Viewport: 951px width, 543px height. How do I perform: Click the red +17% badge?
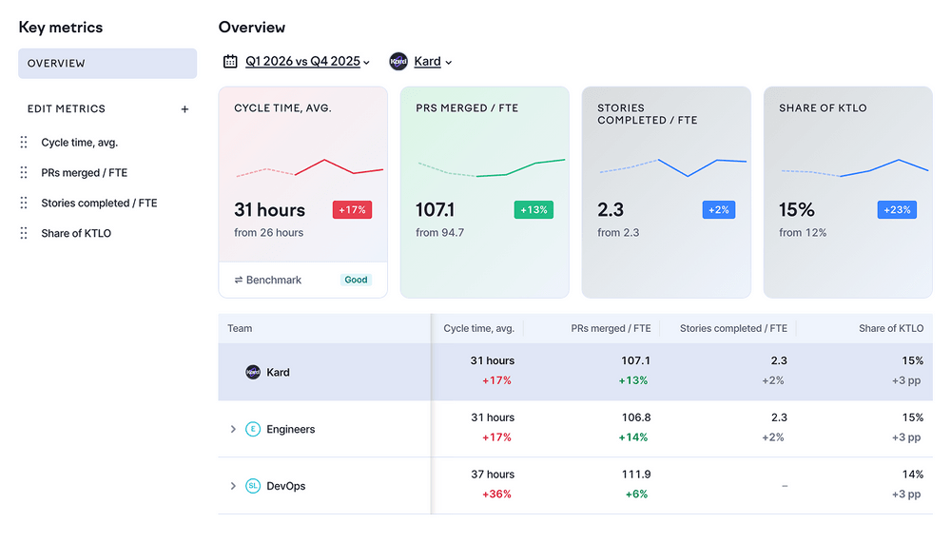[352, 210]
